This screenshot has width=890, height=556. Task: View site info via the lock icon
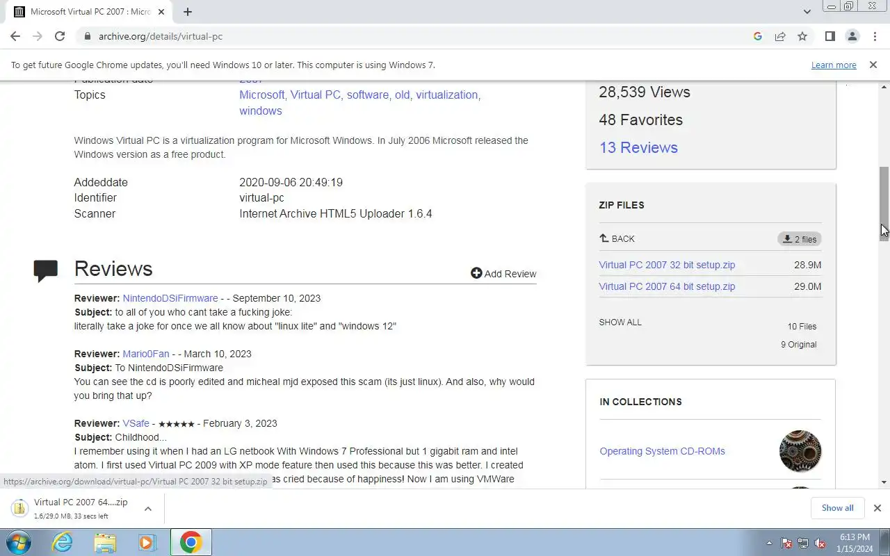[x=87, y=36]
